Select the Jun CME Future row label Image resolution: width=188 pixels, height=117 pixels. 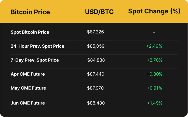(27, 103)
